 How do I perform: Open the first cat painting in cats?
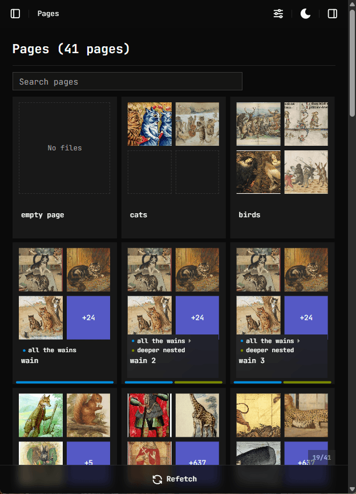click(149, 124)
